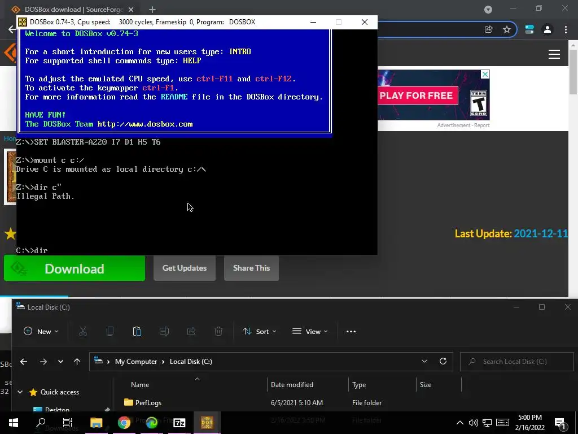Viewport: 578px width, 434px height.
Task: Collapse the Quick access tree node
Action: [20, 392]
